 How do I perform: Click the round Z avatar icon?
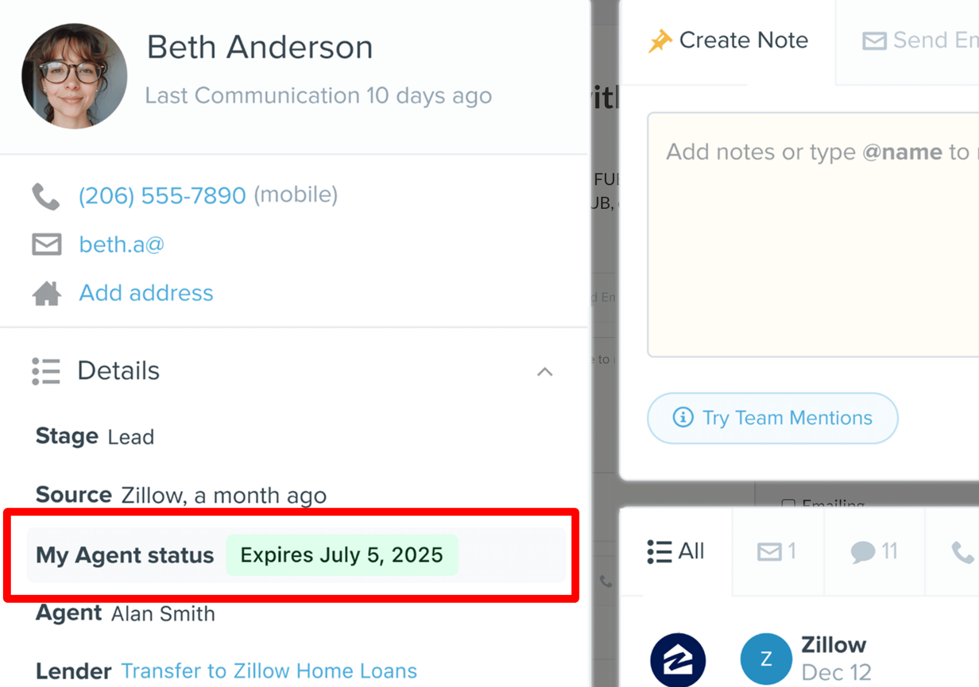point(766,659)
